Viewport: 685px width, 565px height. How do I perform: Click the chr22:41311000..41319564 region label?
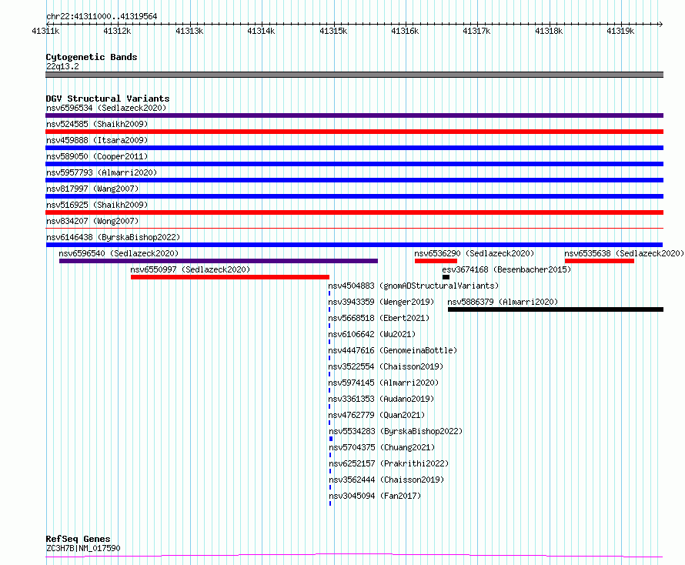pyautogui.click(x=102, y=17)
